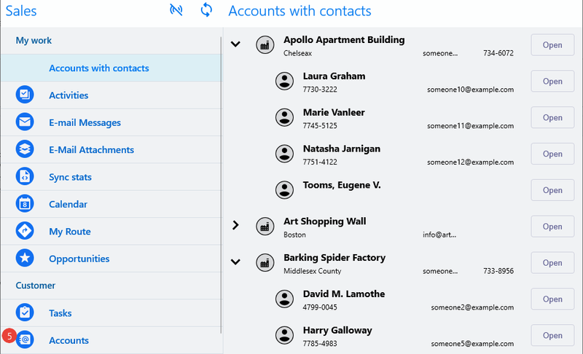Open the Art Shopping Wall record
The image size is (583, 354).
point(552,227)
